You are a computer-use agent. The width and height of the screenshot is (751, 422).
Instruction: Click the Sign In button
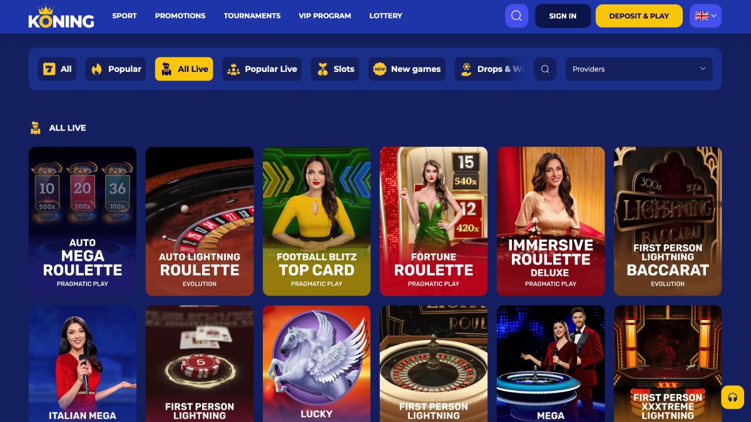tap(563, 16)
